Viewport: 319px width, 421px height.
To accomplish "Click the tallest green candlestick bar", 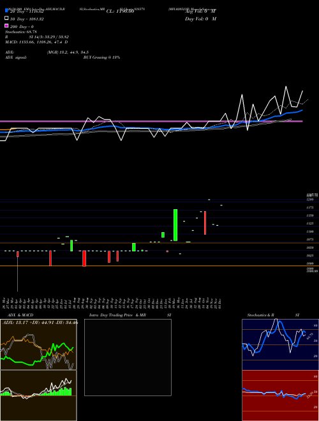I will click(175, 225).
